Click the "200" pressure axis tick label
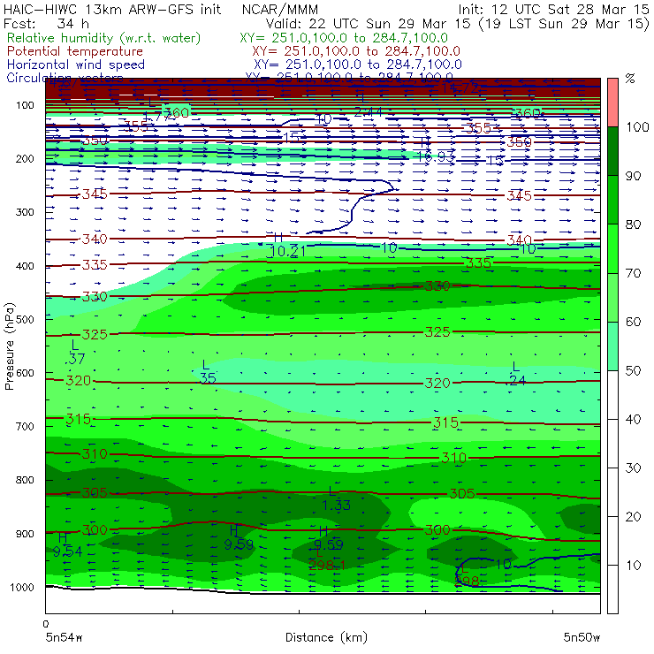The height and width of the screenshot is (654, 654). (25, 158)
